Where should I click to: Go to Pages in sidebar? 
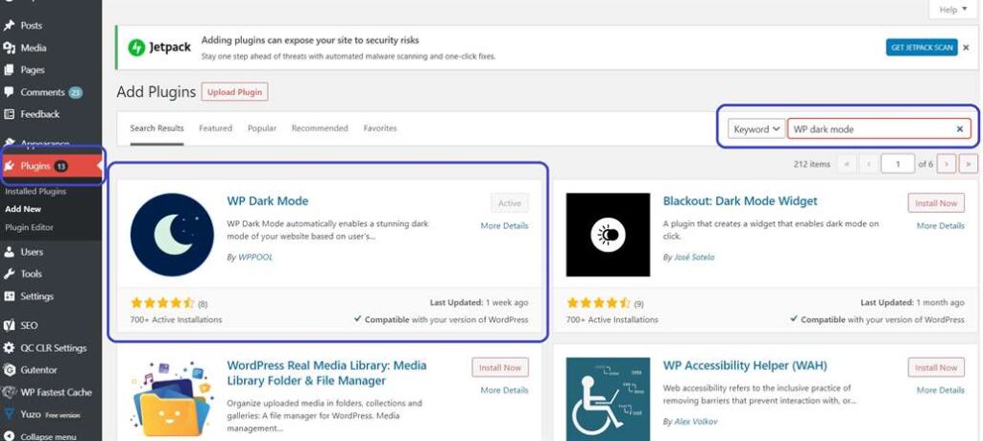[32, 70]
